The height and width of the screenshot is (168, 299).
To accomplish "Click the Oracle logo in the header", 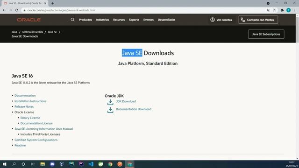I will (29, 20).
